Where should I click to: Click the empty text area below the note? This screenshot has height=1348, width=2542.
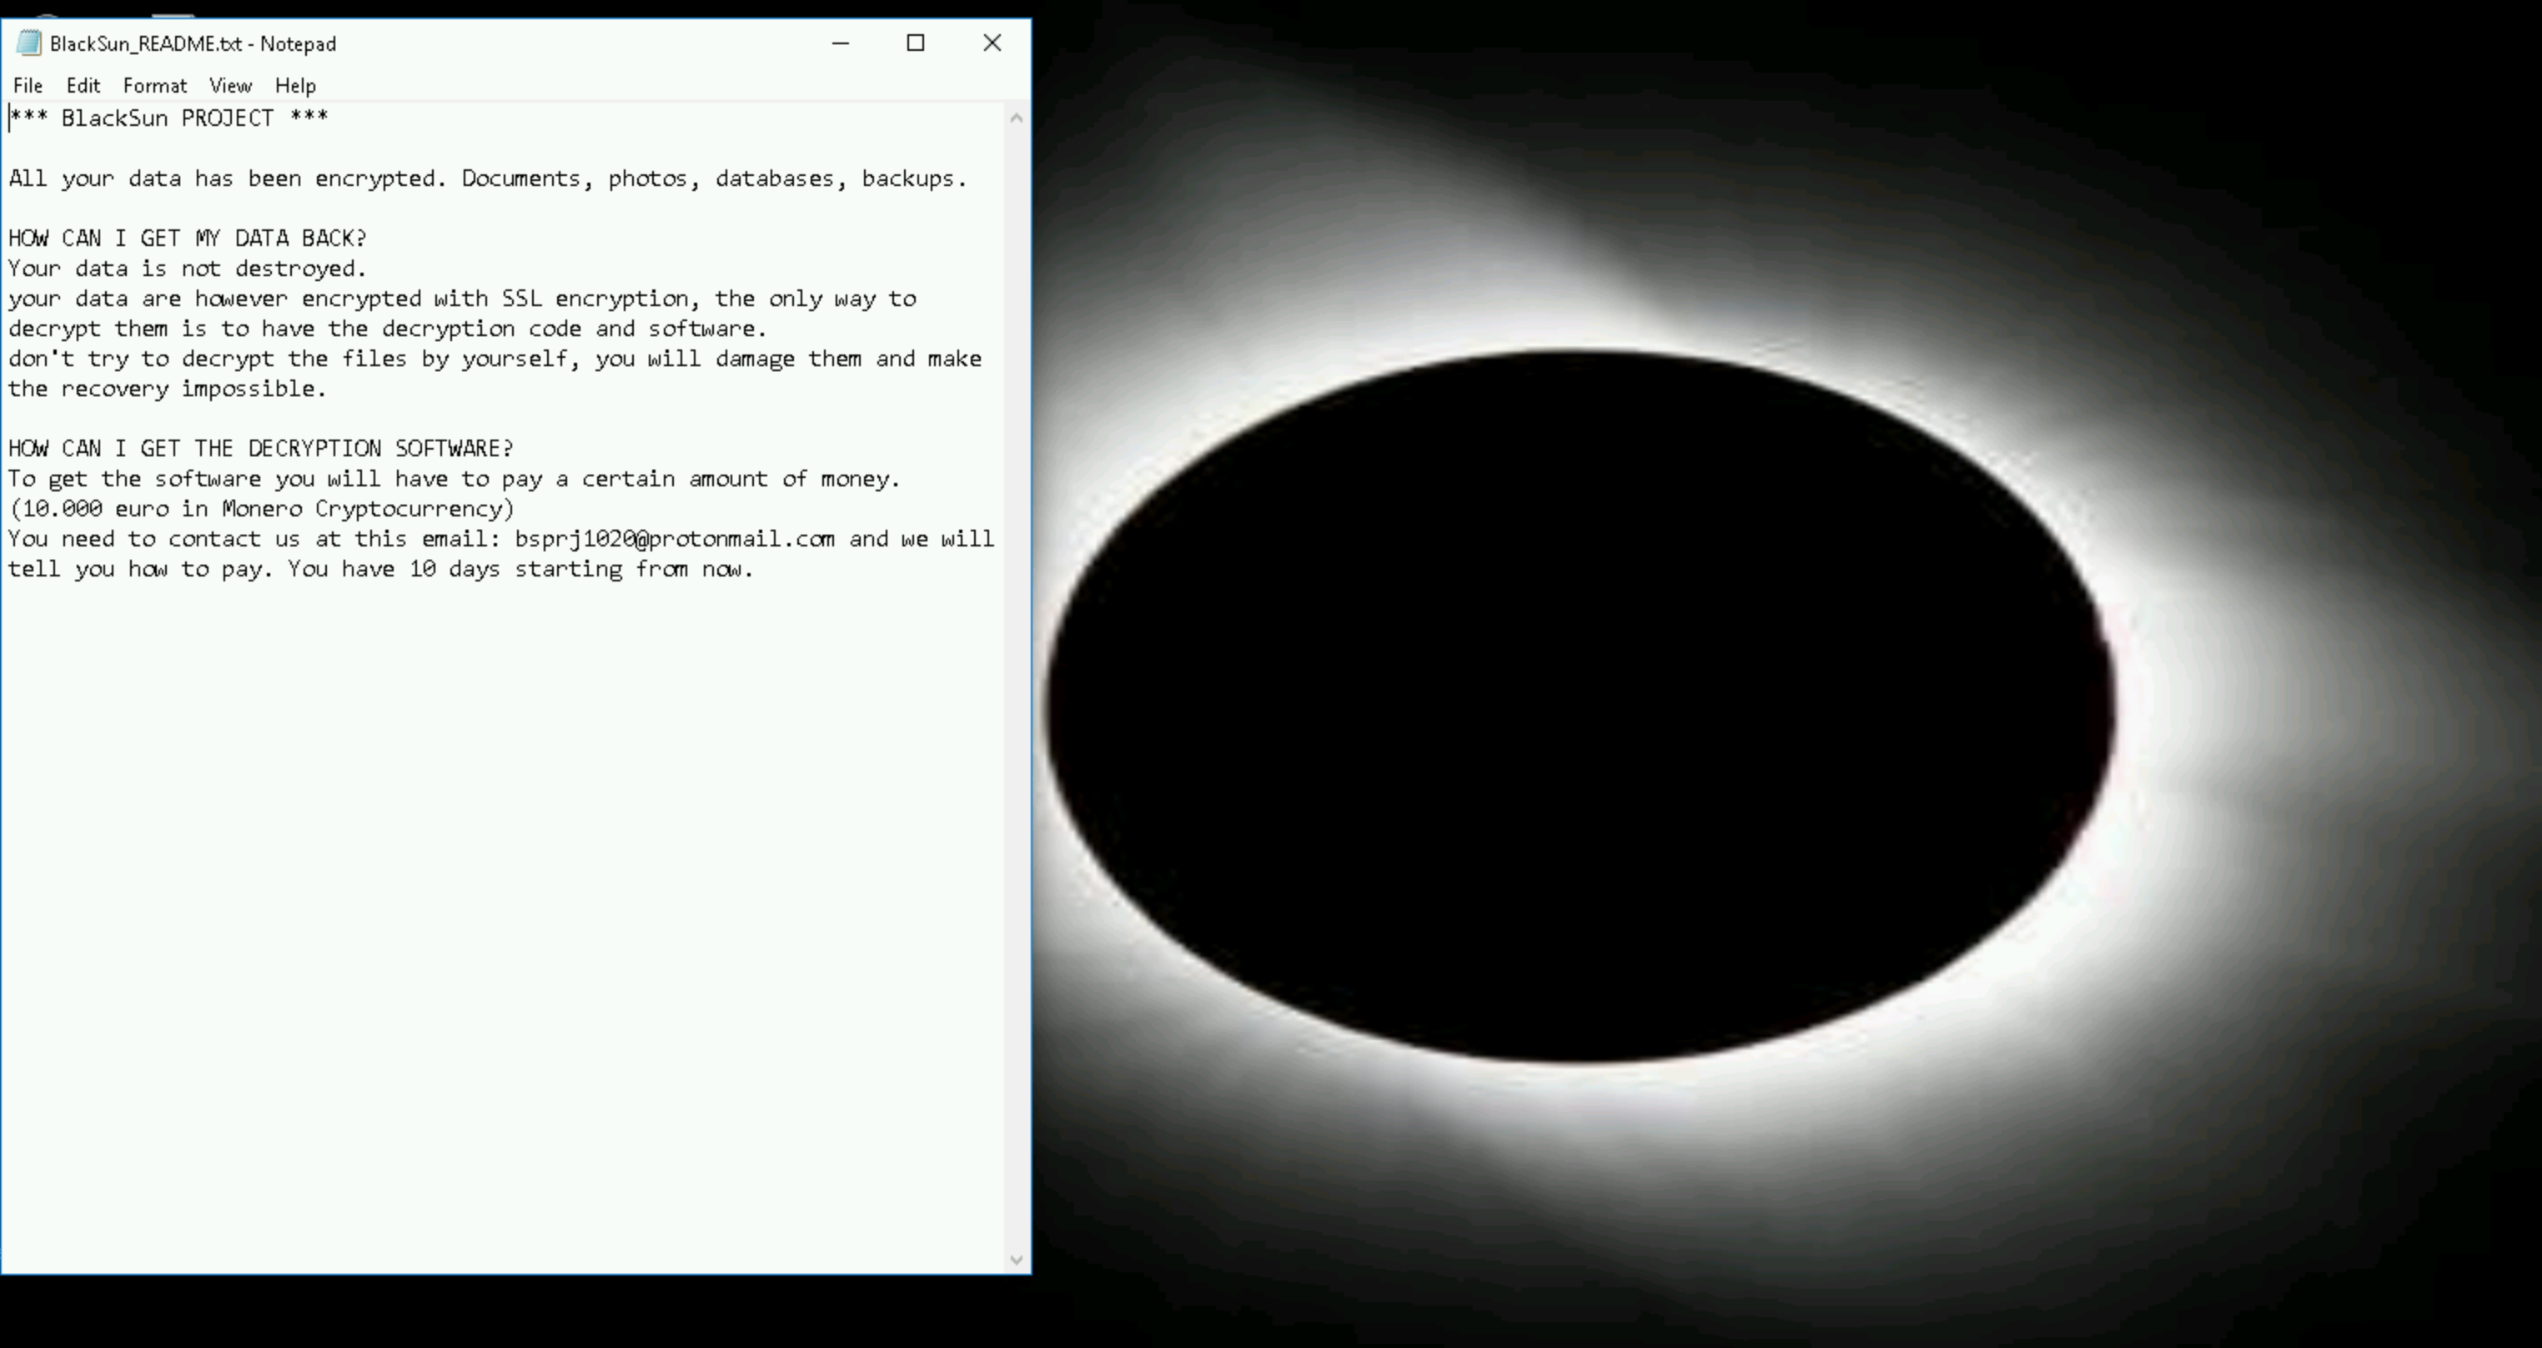pyautogui.click(x=494, y=888)
